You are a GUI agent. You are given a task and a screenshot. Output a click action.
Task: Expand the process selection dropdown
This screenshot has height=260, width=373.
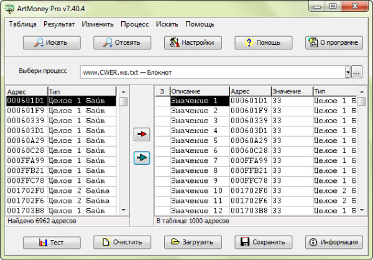[x=347, y=72]
